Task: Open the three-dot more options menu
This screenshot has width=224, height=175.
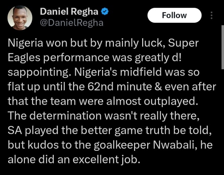Action: [x=212, y=15]
